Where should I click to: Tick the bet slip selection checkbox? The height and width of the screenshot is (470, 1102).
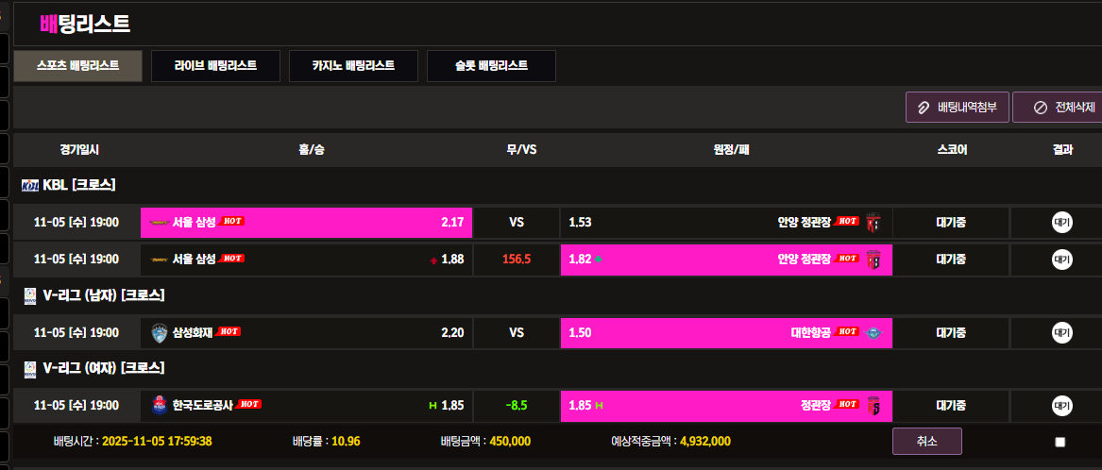(1060, 442)
